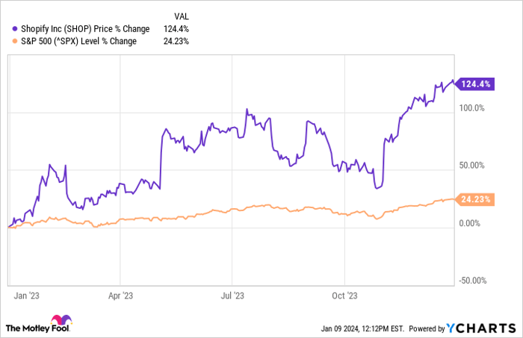
Task: Click the purple Shopify legend dot
Action: 15,29
